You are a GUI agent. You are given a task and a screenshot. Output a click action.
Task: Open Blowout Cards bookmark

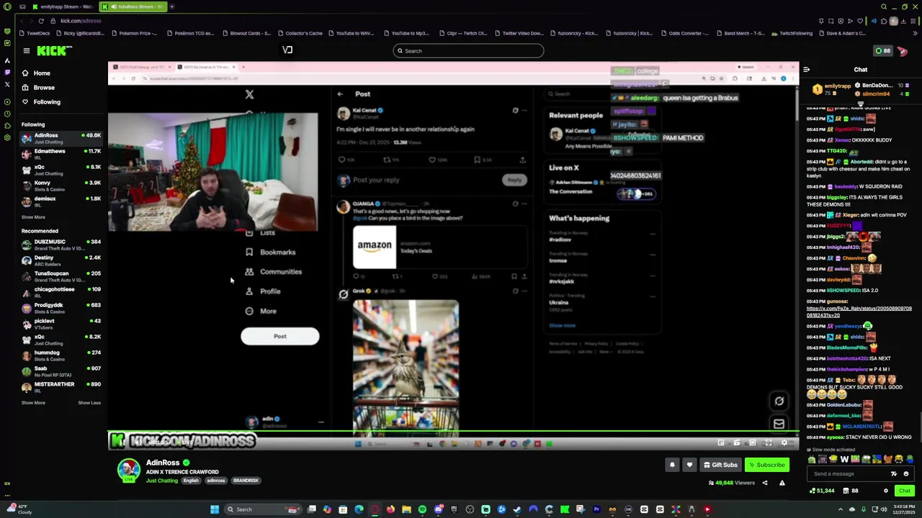[246, 33]
